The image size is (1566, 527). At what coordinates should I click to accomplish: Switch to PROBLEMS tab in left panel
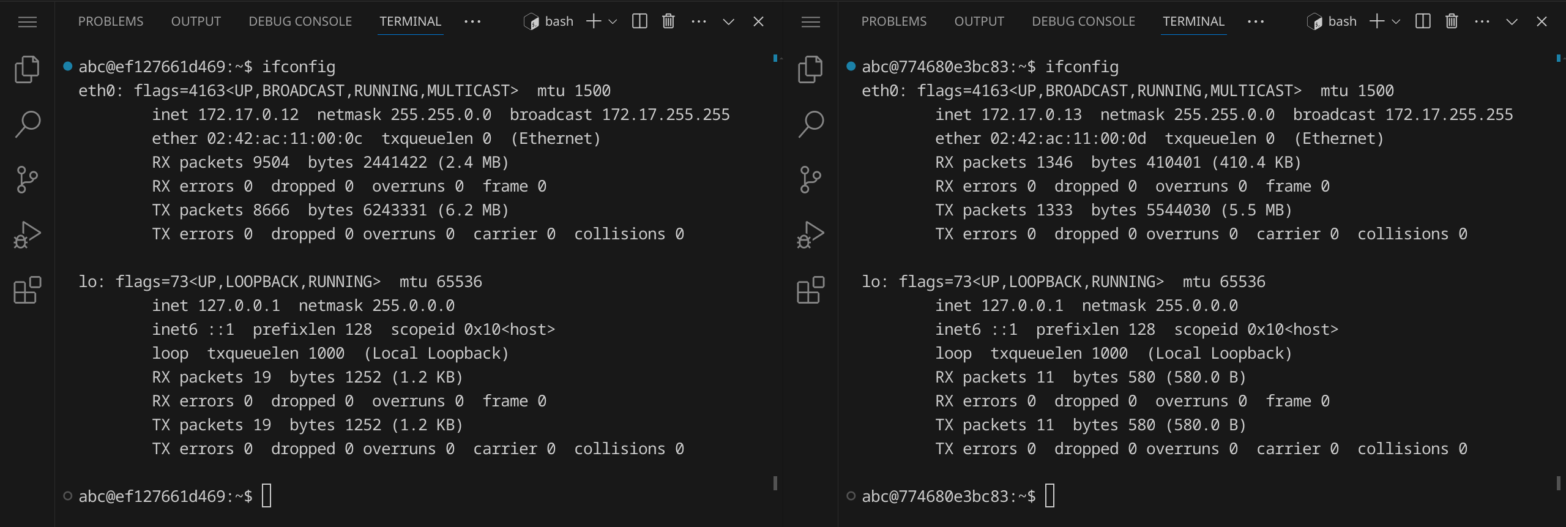pos(111,21)
